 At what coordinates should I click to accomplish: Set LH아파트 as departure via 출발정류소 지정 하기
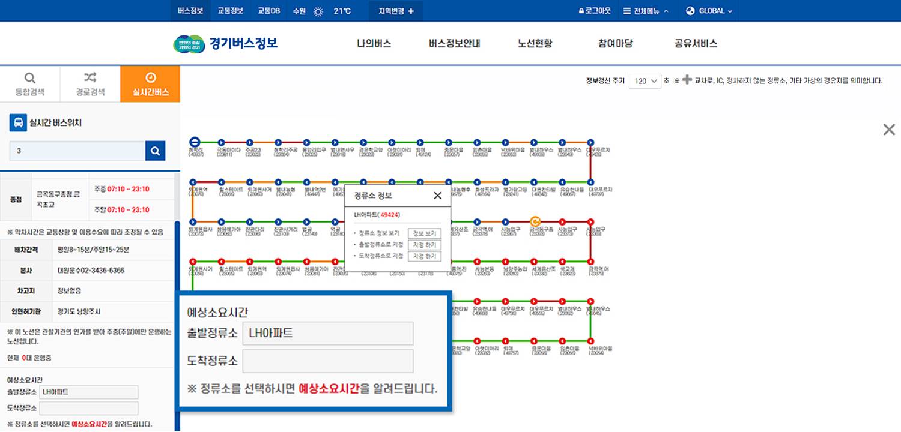[x=424, y=245]
